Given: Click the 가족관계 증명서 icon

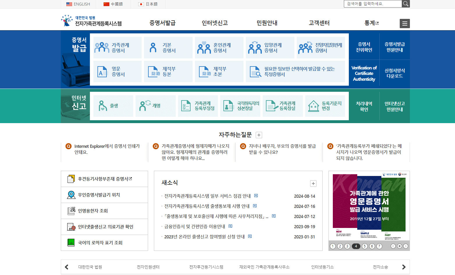Looking at the screenshot, I should point(117,47).
